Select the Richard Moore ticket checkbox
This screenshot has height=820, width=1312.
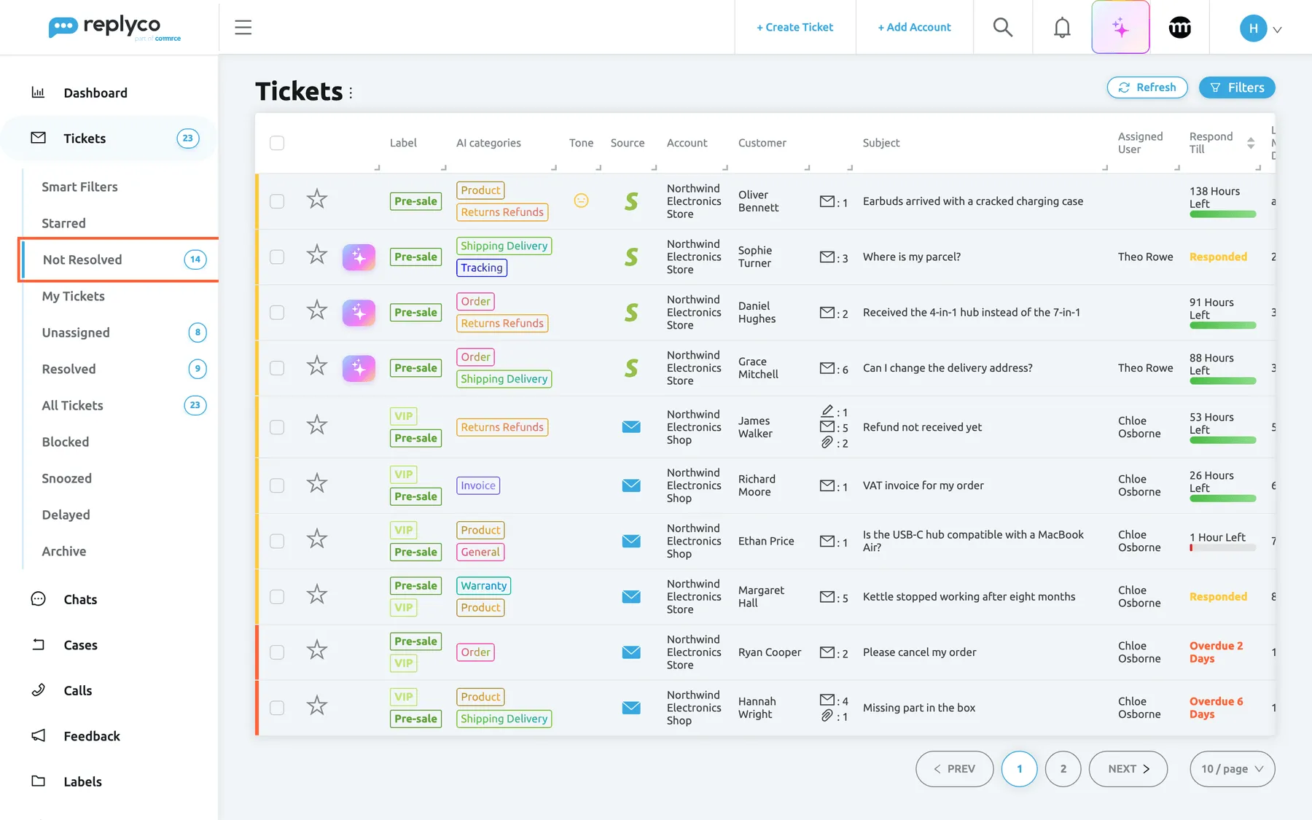tap(277, 485)
